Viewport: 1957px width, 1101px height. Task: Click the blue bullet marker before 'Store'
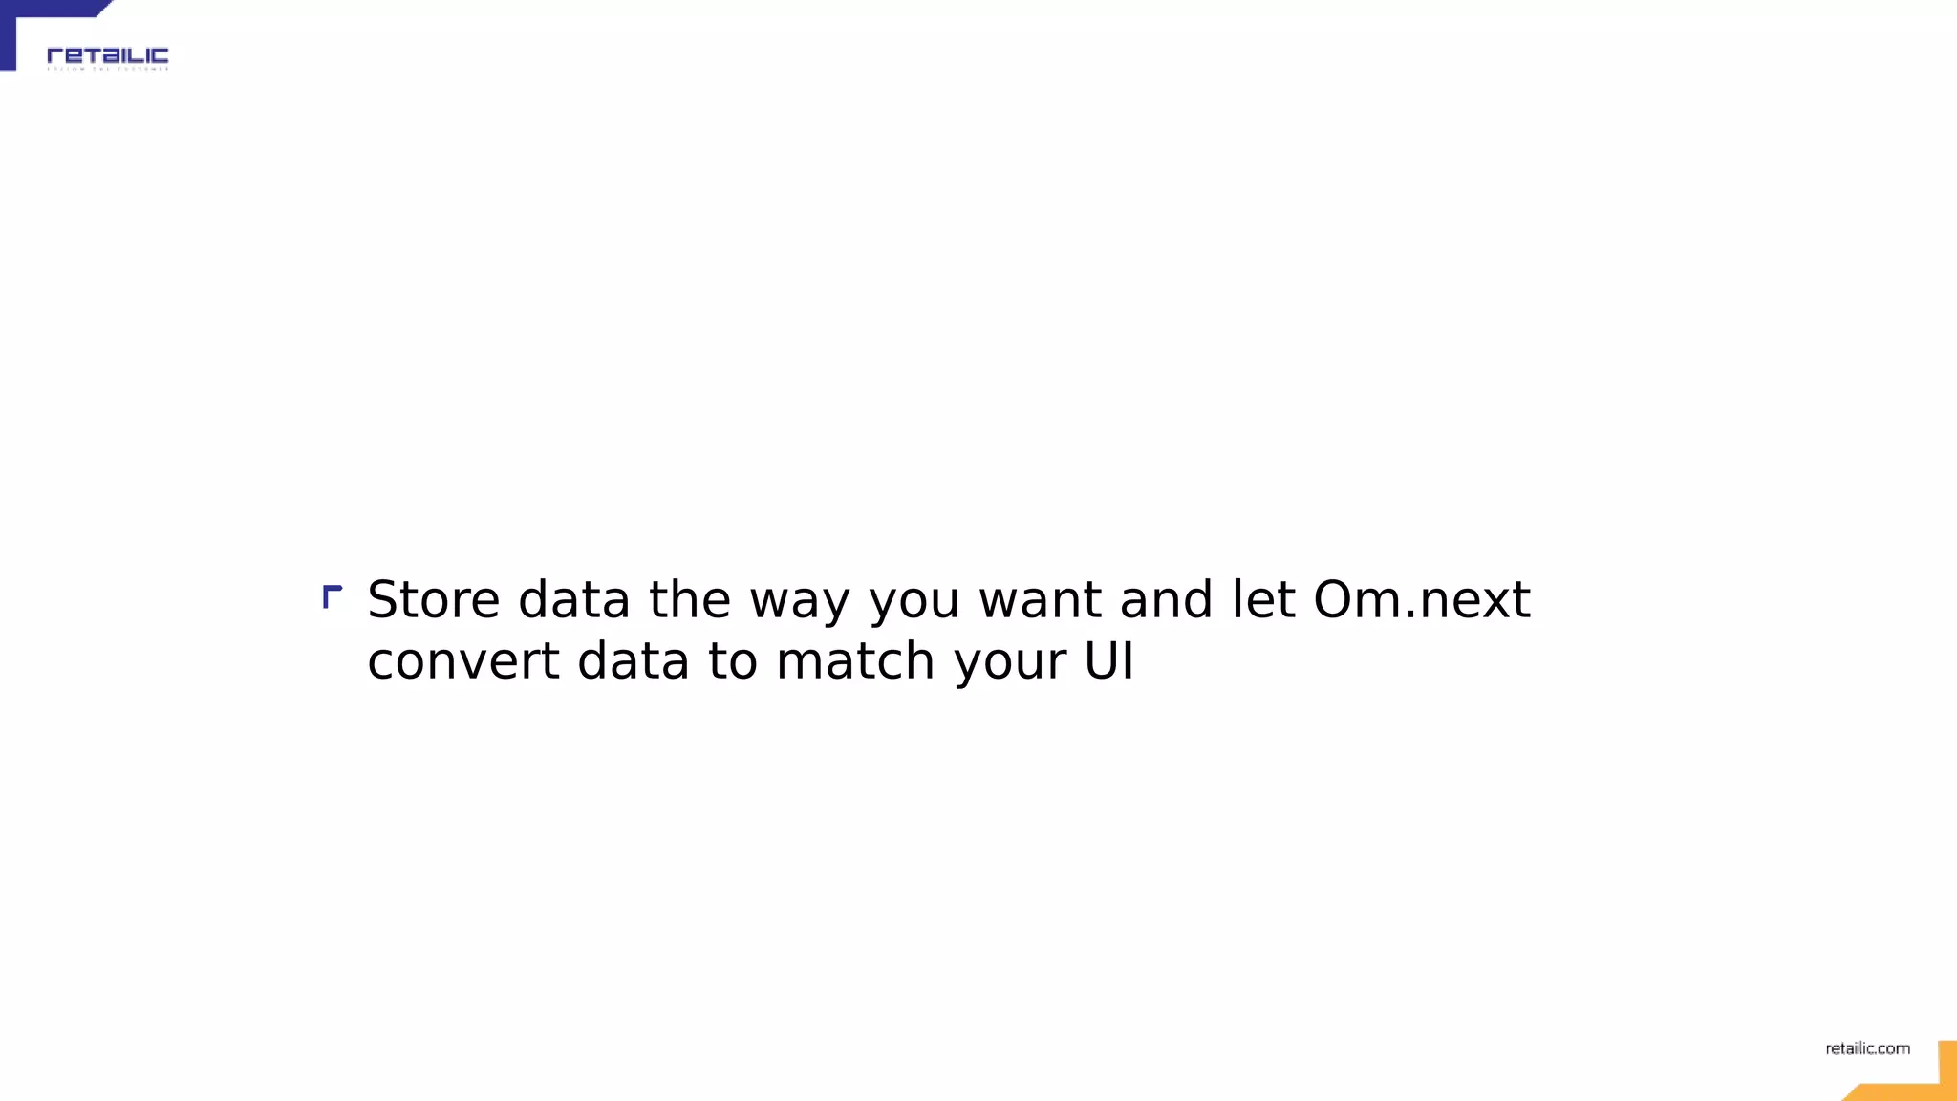pyautogui.click(x=332, y=596)
